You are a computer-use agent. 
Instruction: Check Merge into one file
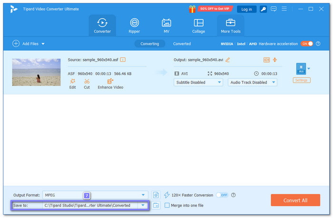(x=167, y=205)
